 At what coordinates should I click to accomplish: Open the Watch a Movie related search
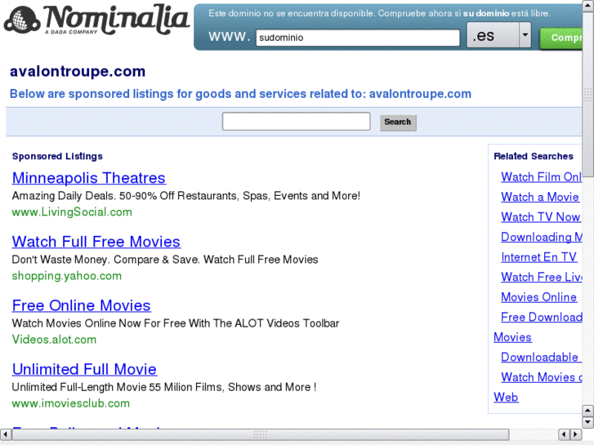540,197
